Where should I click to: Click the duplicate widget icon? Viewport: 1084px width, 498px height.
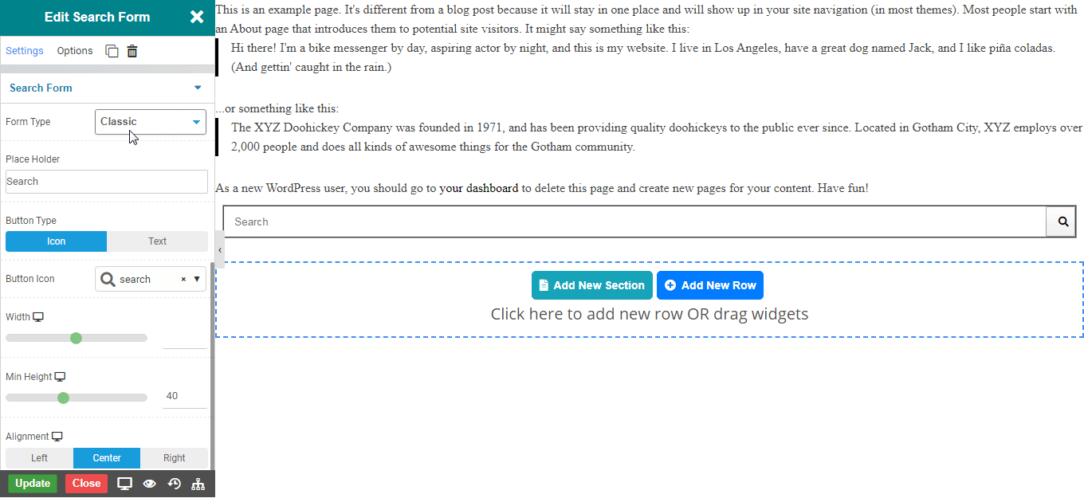pyautogui.click(x=112, y=51)
